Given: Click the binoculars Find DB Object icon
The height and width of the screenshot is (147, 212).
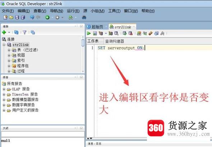Looking at the screenshot, I should tap(84, 18).
